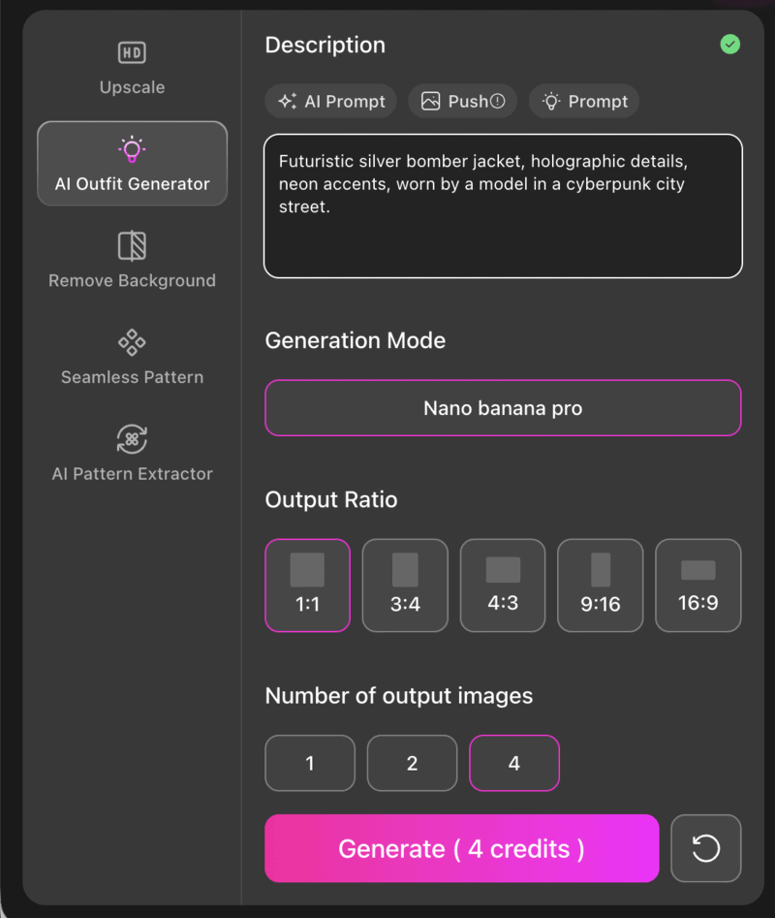
Task: Select the Remove Background tool
Action: (x=132, y=262)
